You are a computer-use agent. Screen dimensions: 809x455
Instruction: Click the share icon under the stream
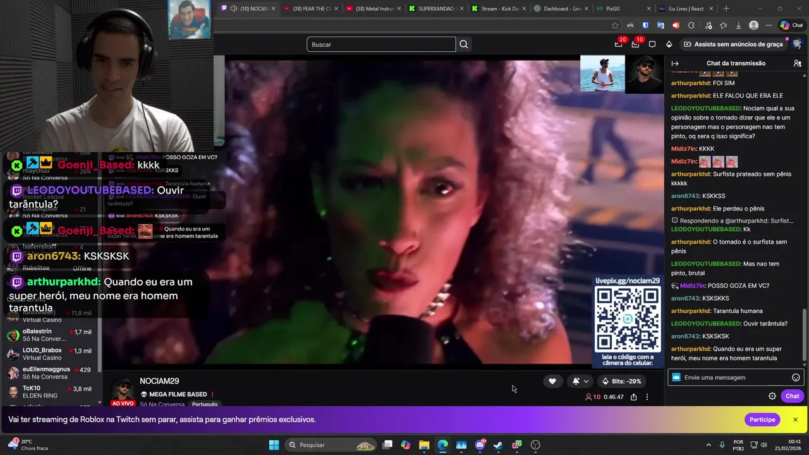633,397
